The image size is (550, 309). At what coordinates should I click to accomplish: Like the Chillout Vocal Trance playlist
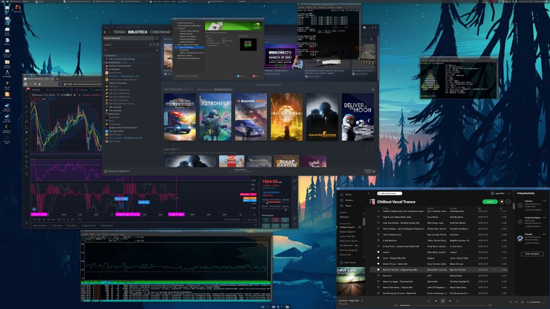pyautogui.click(x=501, y=202)
